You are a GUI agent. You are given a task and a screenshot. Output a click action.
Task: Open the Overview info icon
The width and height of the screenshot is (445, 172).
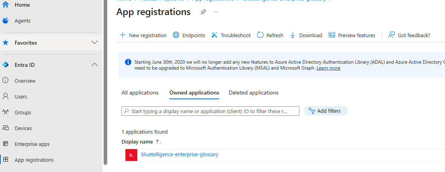pyautogui.click(x=6, y=81)
